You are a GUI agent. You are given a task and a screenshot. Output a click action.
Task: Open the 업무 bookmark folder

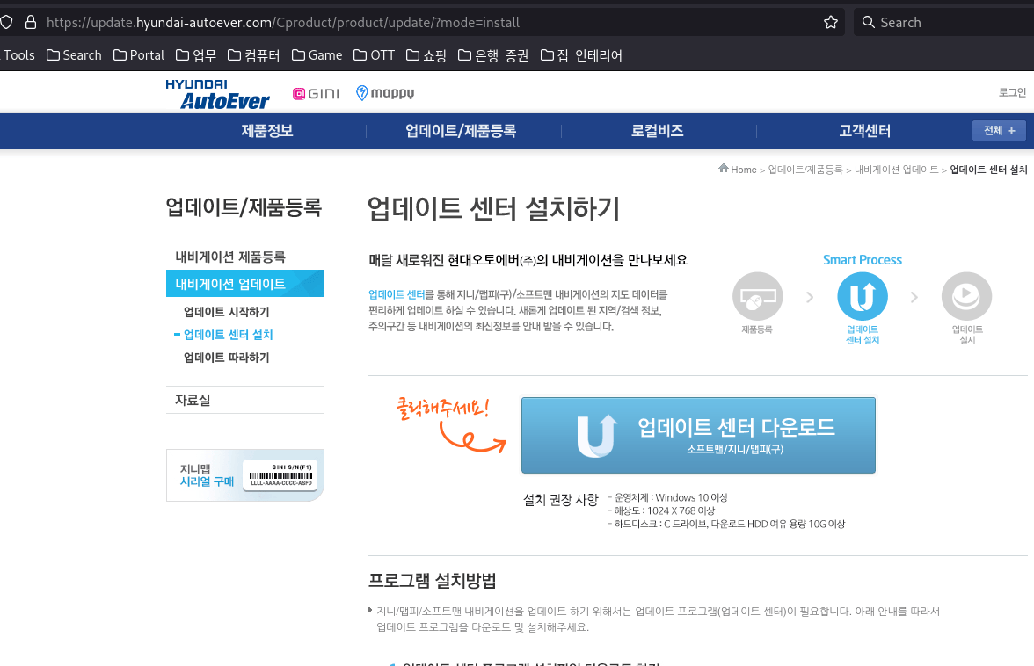point(196,55)
